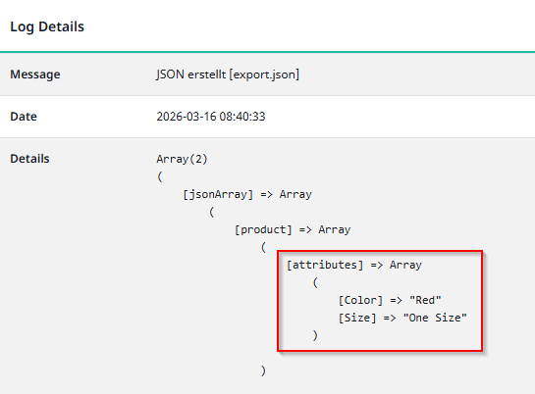The image size is (535, 394).
Task: Select the "Message" row label
Action: [x=35, y=74]
